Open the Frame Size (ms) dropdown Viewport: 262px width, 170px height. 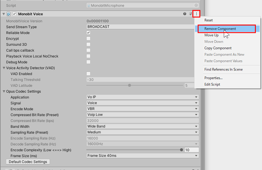143,156
